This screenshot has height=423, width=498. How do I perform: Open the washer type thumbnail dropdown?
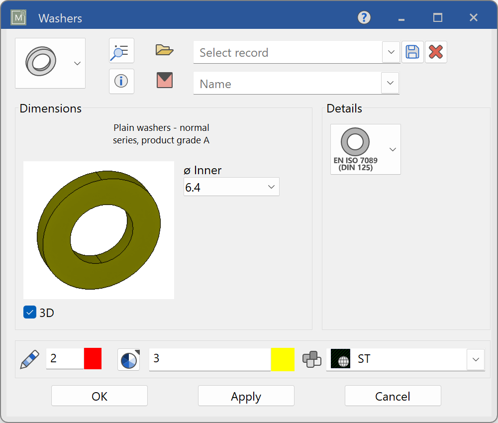coord(77,63)
